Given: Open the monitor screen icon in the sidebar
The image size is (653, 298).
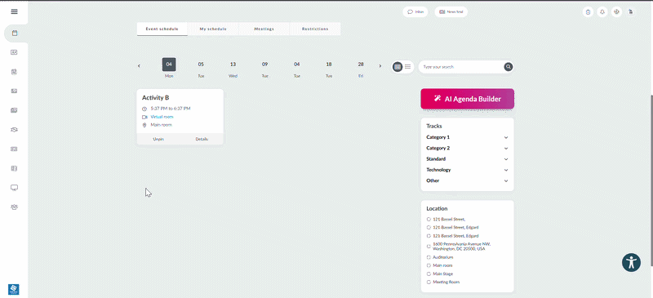Looking at the screenshot, I should 14,188.
